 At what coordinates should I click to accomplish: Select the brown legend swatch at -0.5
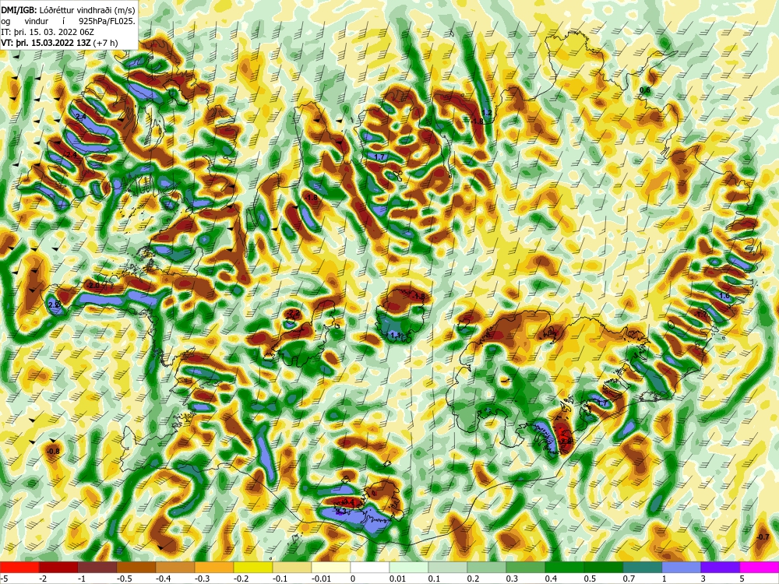pyautogui.click(x=136, y=567)
